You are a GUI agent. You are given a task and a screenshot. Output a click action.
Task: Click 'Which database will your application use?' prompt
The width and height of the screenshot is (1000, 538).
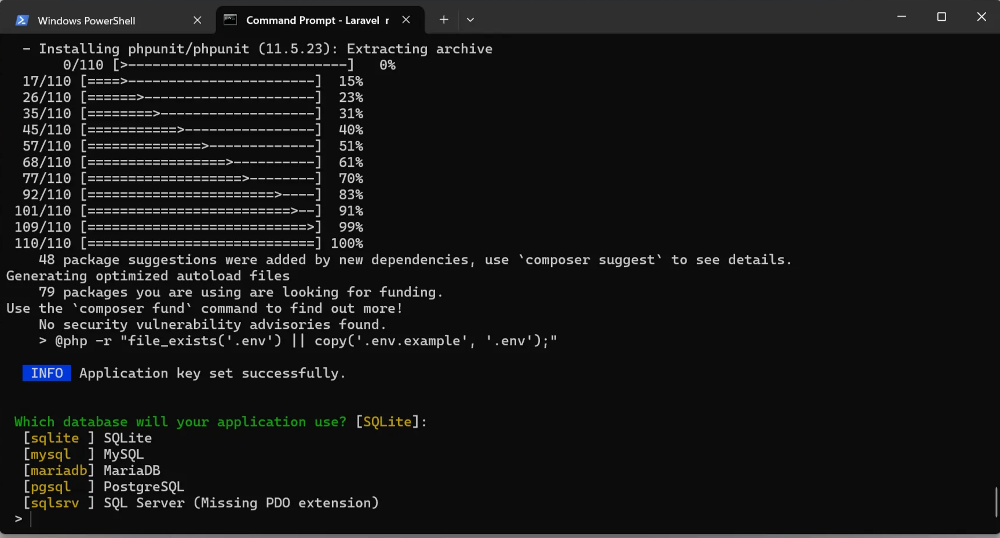pos(180,422)
